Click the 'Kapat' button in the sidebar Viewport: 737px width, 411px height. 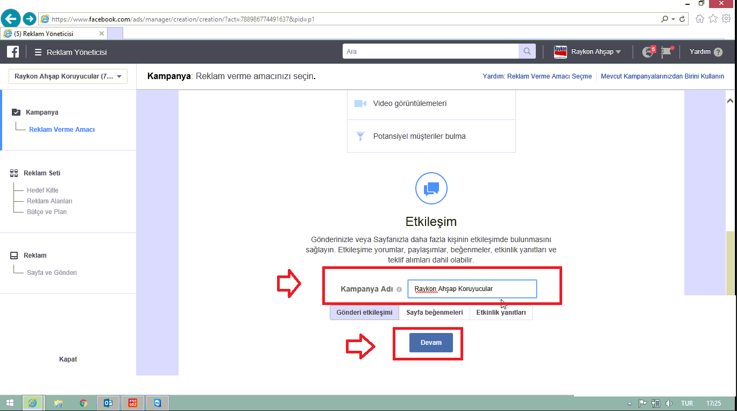[x=68, y=359]
